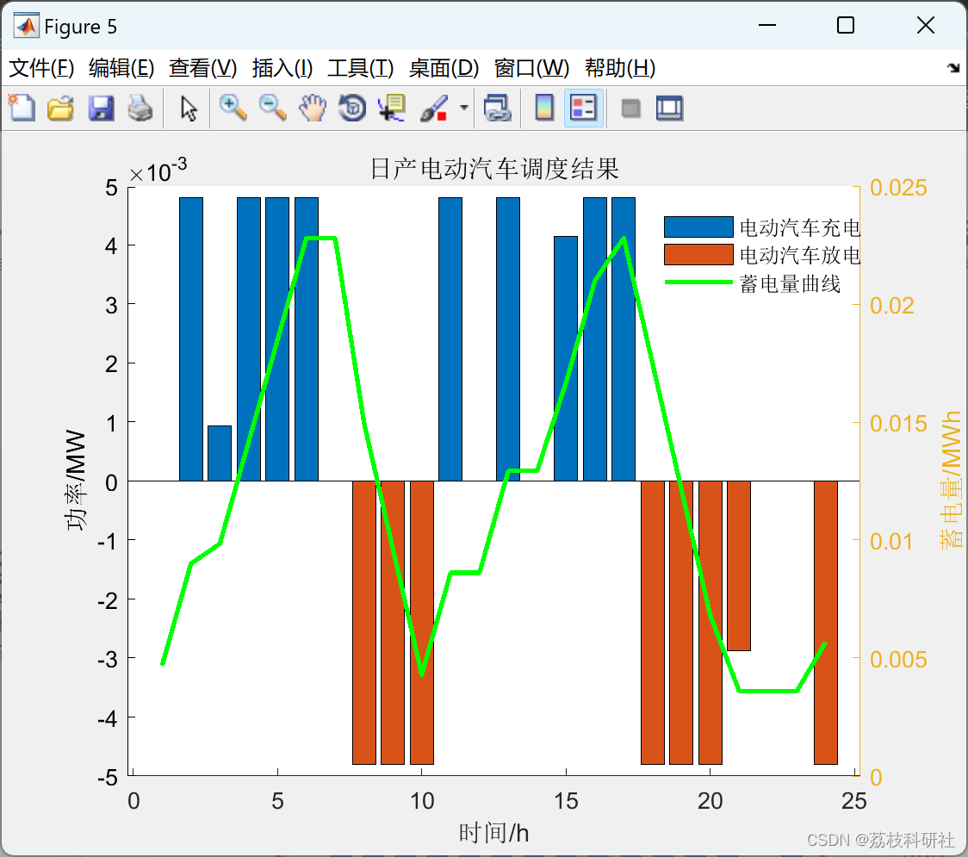This screenshot has height=857, width=968.
Task: Open the 窗口(W) menu
Action: pyautogui.click(x=531, y=68)
